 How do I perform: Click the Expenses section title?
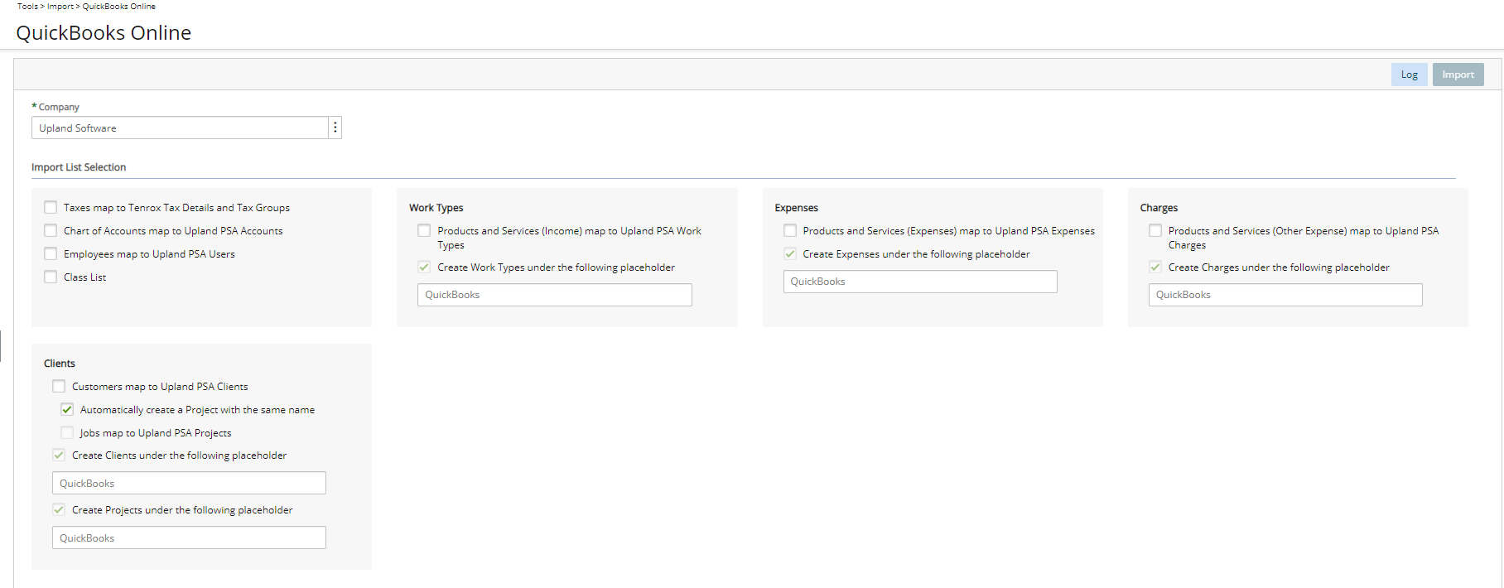797,208
